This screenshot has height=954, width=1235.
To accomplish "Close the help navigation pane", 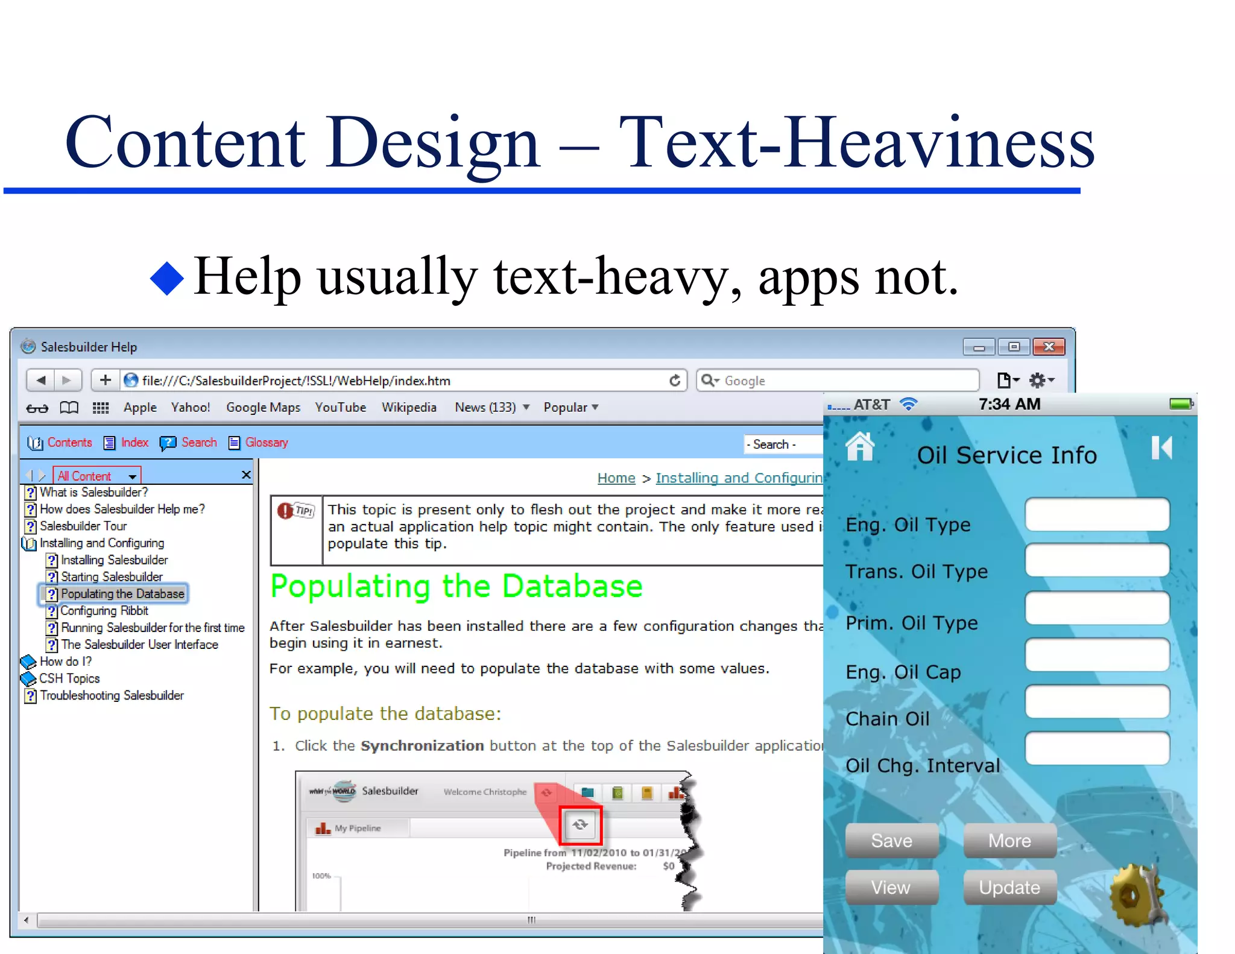I will click(246, 475).
